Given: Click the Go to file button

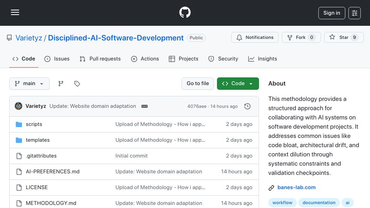Looking at the screenshot, I should pyautogui.click(x=197, y=84).
